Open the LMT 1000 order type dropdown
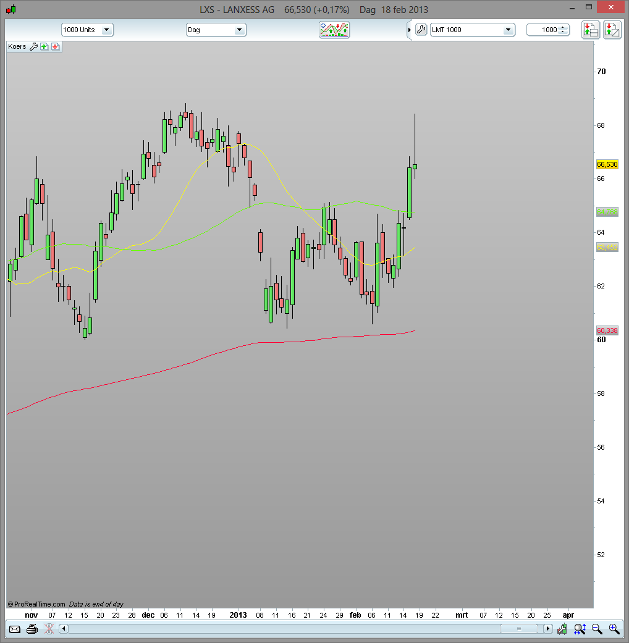The width and height of the screenshot is (629, 643). pyautogui.click(x=472, y=30)
